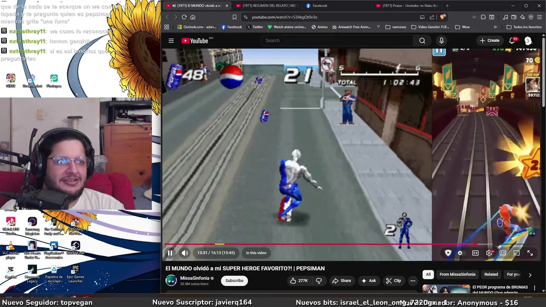Open the more actions ellipsis under the video
The height and width of the screenshot is (307, 546).
tap(412, 281)
